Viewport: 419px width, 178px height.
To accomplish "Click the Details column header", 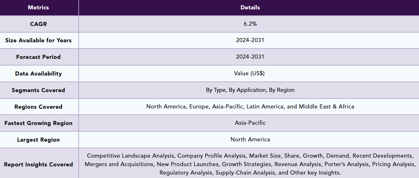I will click(x=250, y=8).
